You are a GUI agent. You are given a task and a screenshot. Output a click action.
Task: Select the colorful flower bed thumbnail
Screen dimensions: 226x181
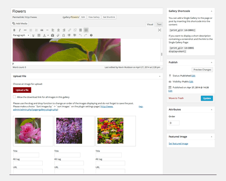pos(110,131)
